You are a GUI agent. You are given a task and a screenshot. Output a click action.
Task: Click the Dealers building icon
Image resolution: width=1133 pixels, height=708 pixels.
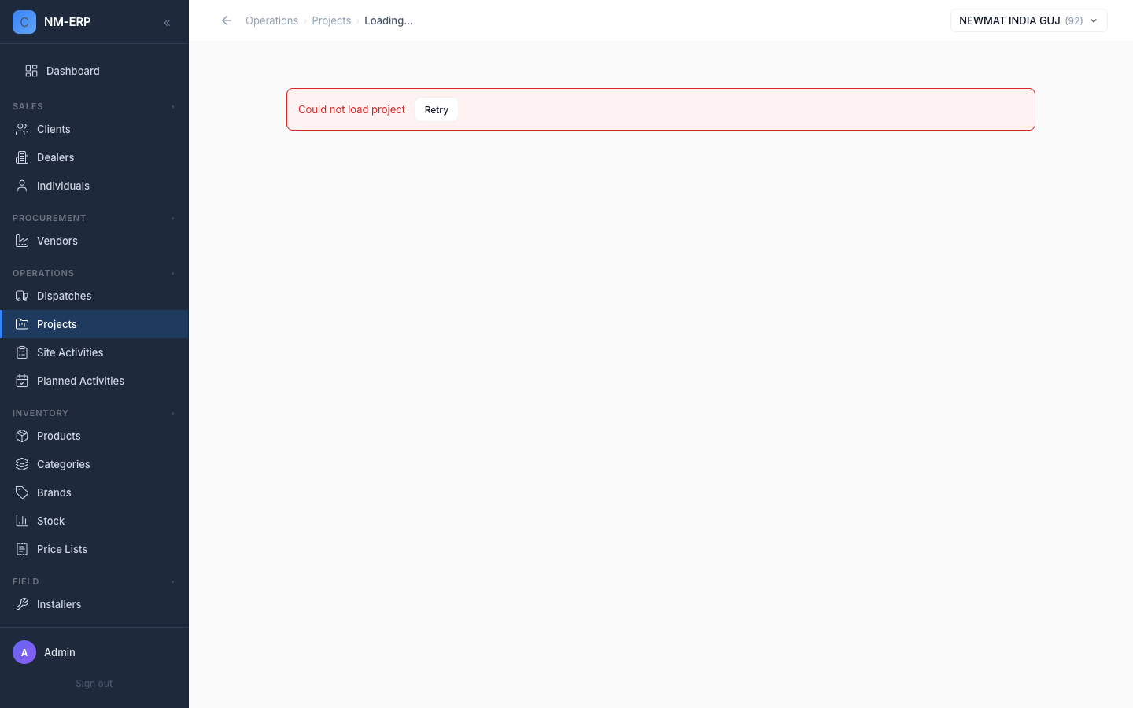pos(22,157)
